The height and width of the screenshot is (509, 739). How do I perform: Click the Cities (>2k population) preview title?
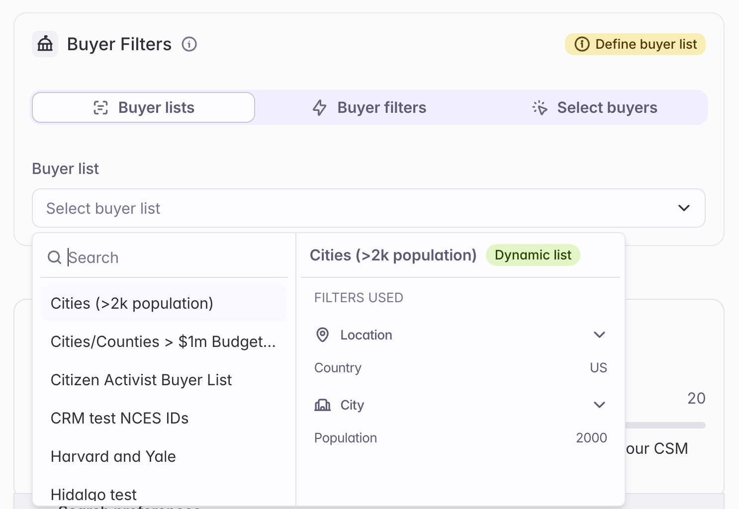tap(393, 255)
